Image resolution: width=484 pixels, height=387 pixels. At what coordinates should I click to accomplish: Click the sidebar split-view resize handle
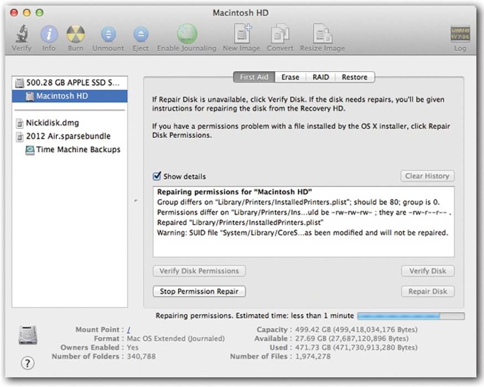point(136,201)
